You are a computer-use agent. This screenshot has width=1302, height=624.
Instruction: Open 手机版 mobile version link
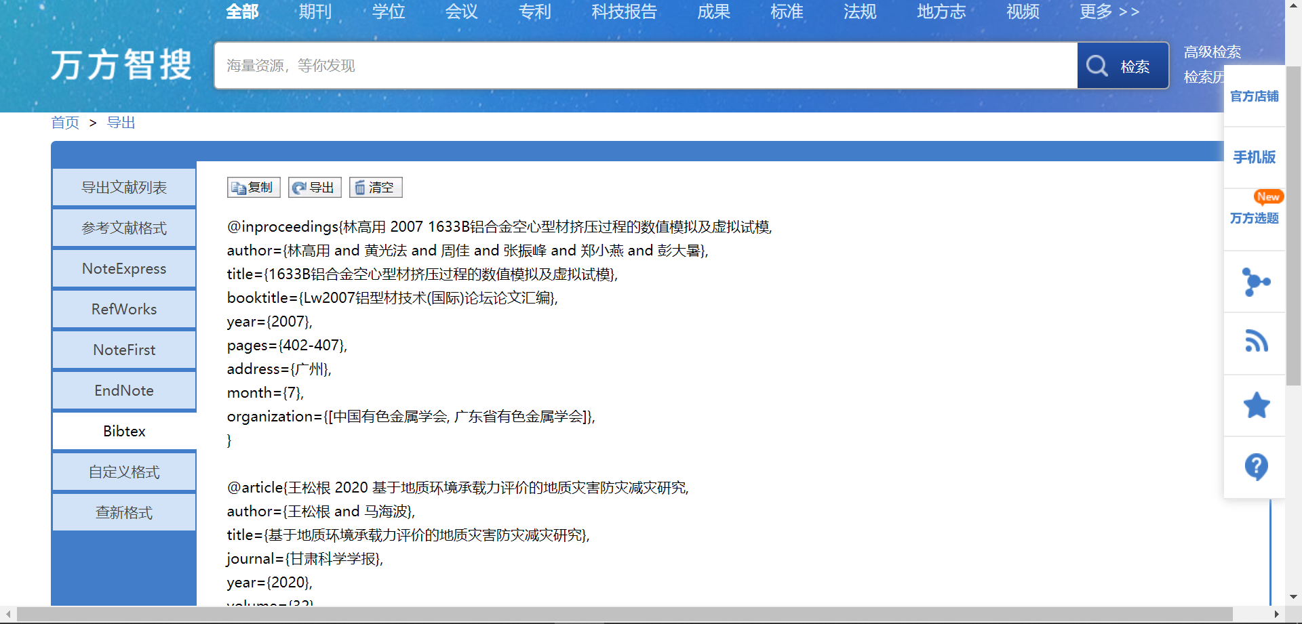point(1255,157)
